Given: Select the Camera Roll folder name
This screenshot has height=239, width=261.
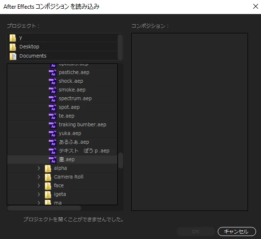Looking at the screenshot, I should coord(69,177).
